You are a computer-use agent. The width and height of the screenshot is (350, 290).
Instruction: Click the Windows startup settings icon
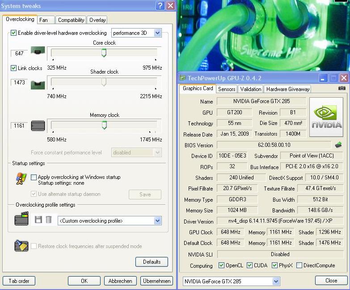[x=21, y=179]
